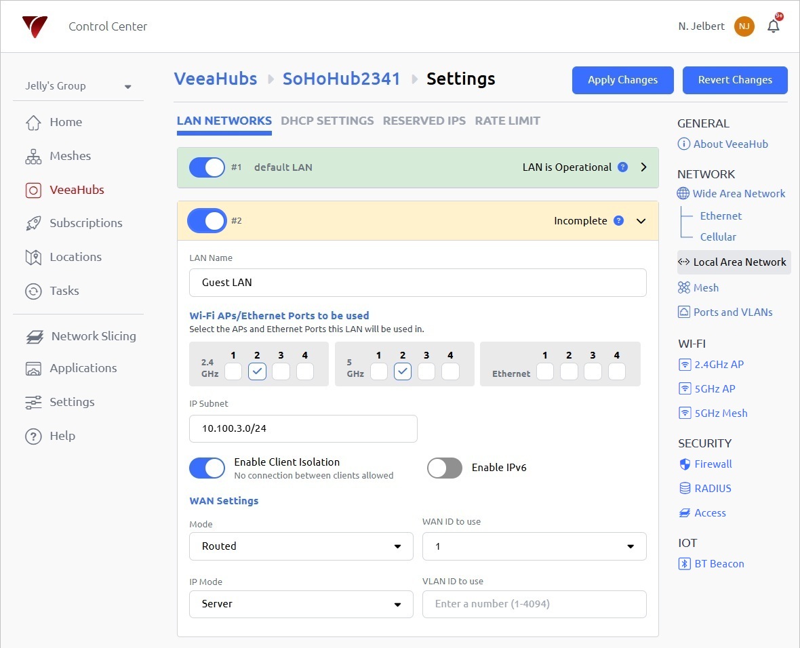Open the Access link in Security
Viewport: 800px width, 648px height.
[710, 513]
